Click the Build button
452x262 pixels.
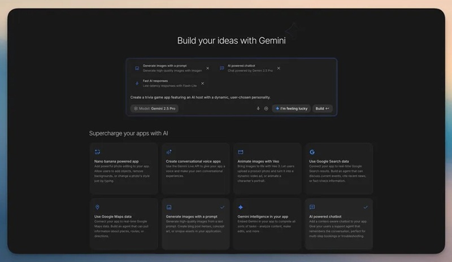pos(322,108)
